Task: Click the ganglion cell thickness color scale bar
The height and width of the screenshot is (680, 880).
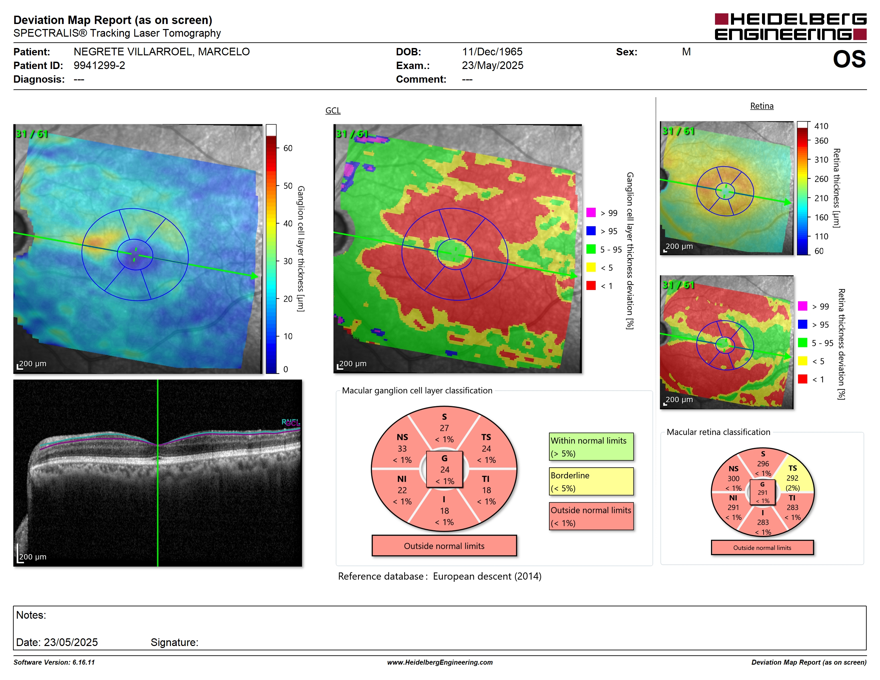Action: 271,249
